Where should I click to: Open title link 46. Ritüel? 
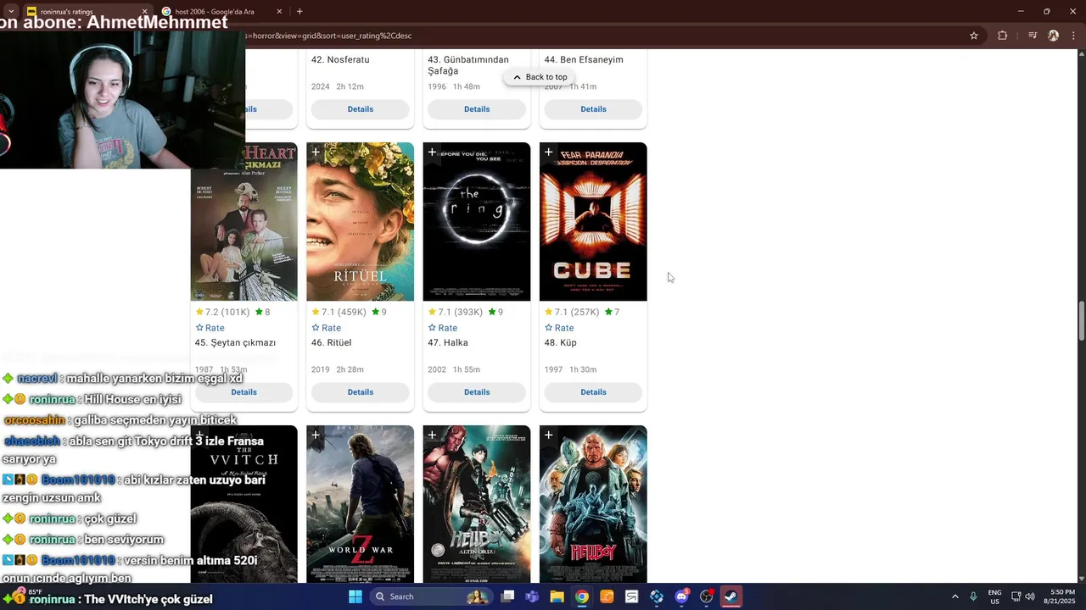(x=331, y=343)
